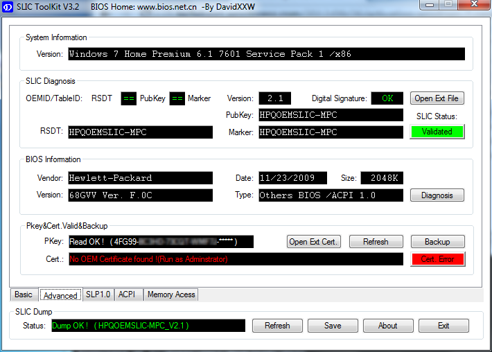The image size is (492, 352).
Task: Click the SLIC Dump group title
Action: (33, 312)
